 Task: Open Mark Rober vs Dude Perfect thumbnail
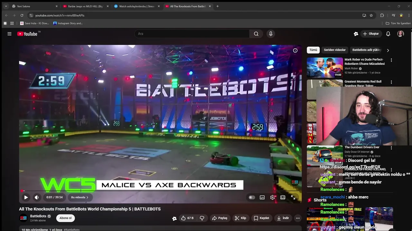pos(325,67)
